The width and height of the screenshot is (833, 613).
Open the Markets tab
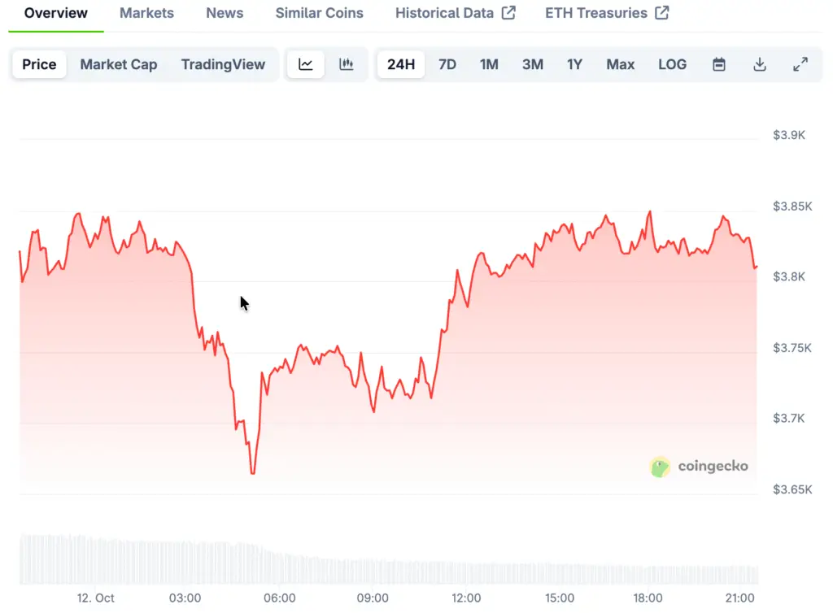point(146,13)
